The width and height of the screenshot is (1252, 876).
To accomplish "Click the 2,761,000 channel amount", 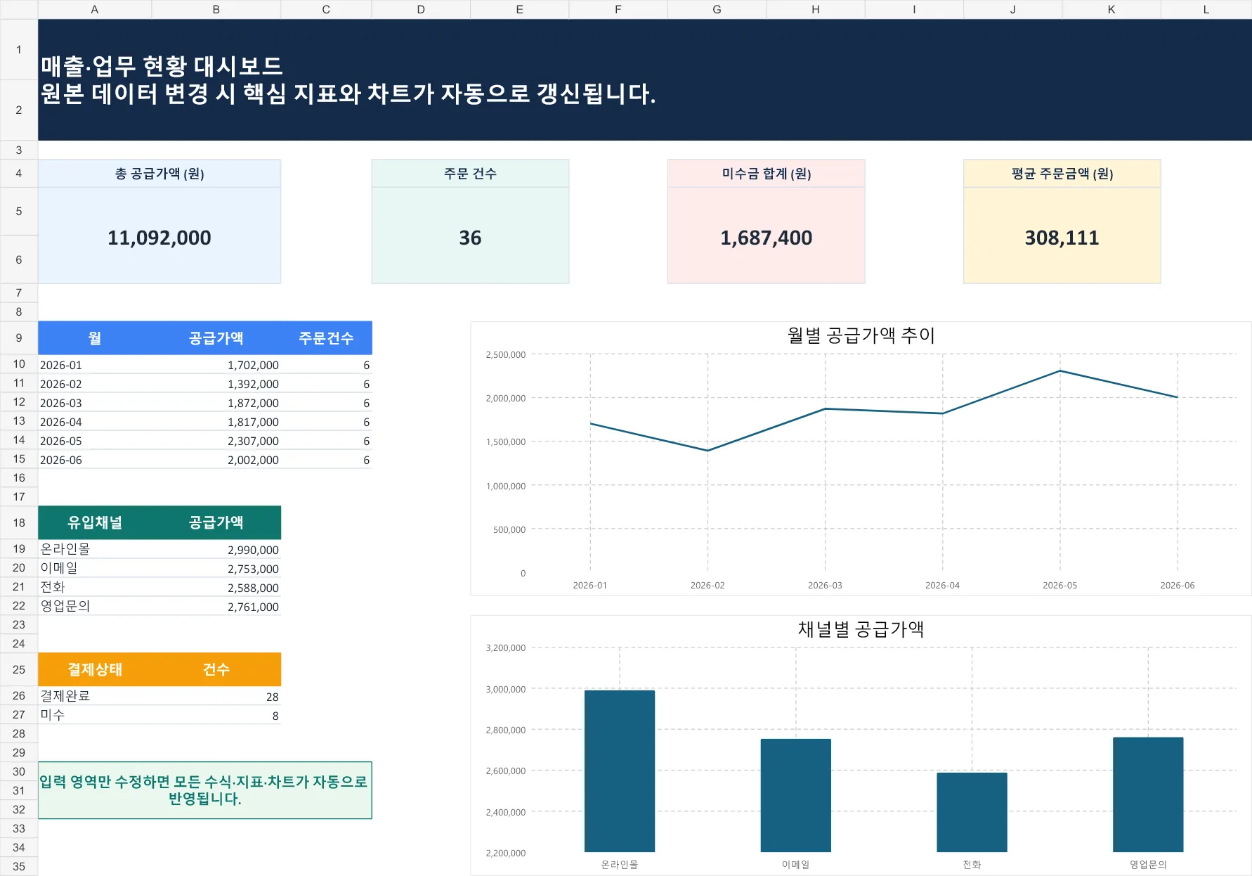I will click(216, 606).
